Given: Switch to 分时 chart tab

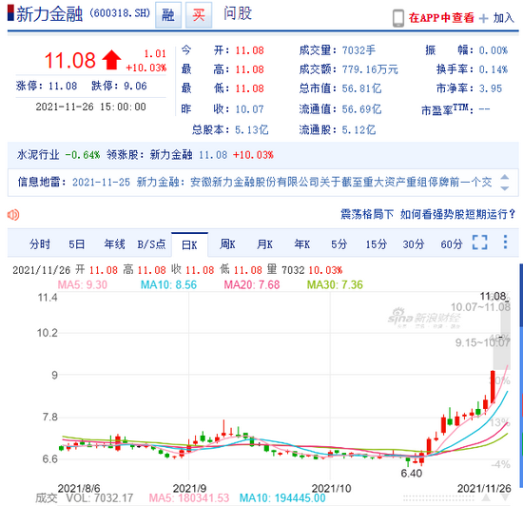Looking at the screenshot, I should [x=40, y=244].
